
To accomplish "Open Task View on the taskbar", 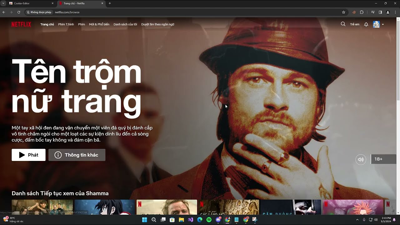I will (163, 220).
